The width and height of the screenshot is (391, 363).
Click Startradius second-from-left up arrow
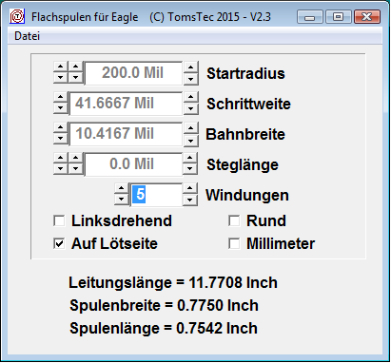pos(75,67)
